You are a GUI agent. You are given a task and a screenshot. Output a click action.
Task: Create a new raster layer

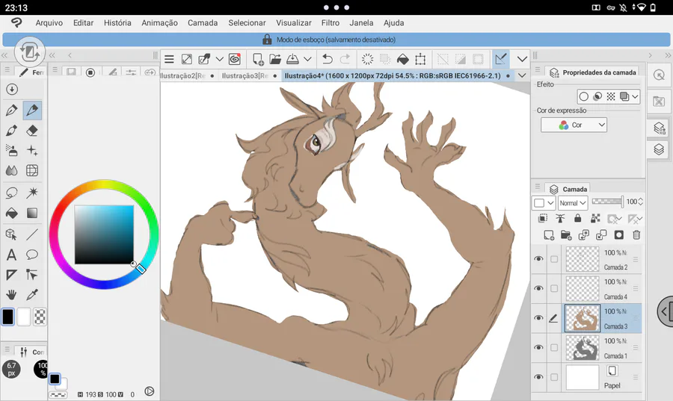click(x=549, y=235)
